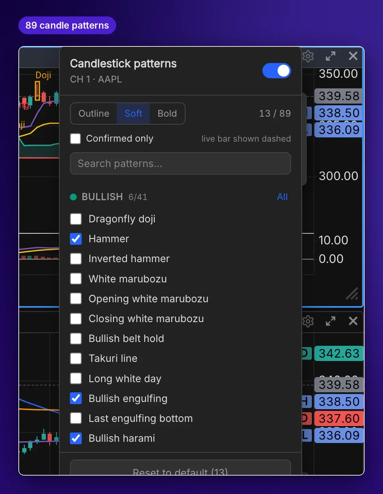Screen dimensions: 383x494
Task: Close the lower chart panel
Action: coord(353,321)
